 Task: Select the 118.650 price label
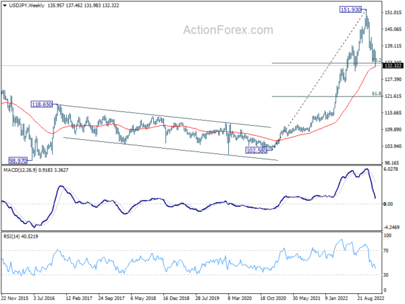point(42,104)
